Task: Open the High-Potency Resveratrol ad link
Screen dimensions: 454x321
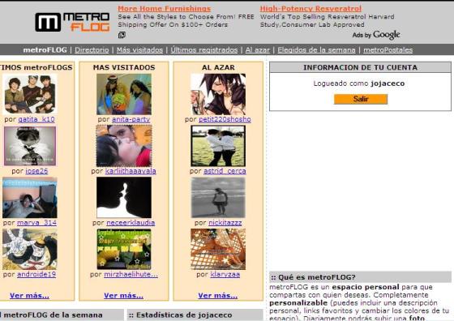Action: (x=311, y=9)
